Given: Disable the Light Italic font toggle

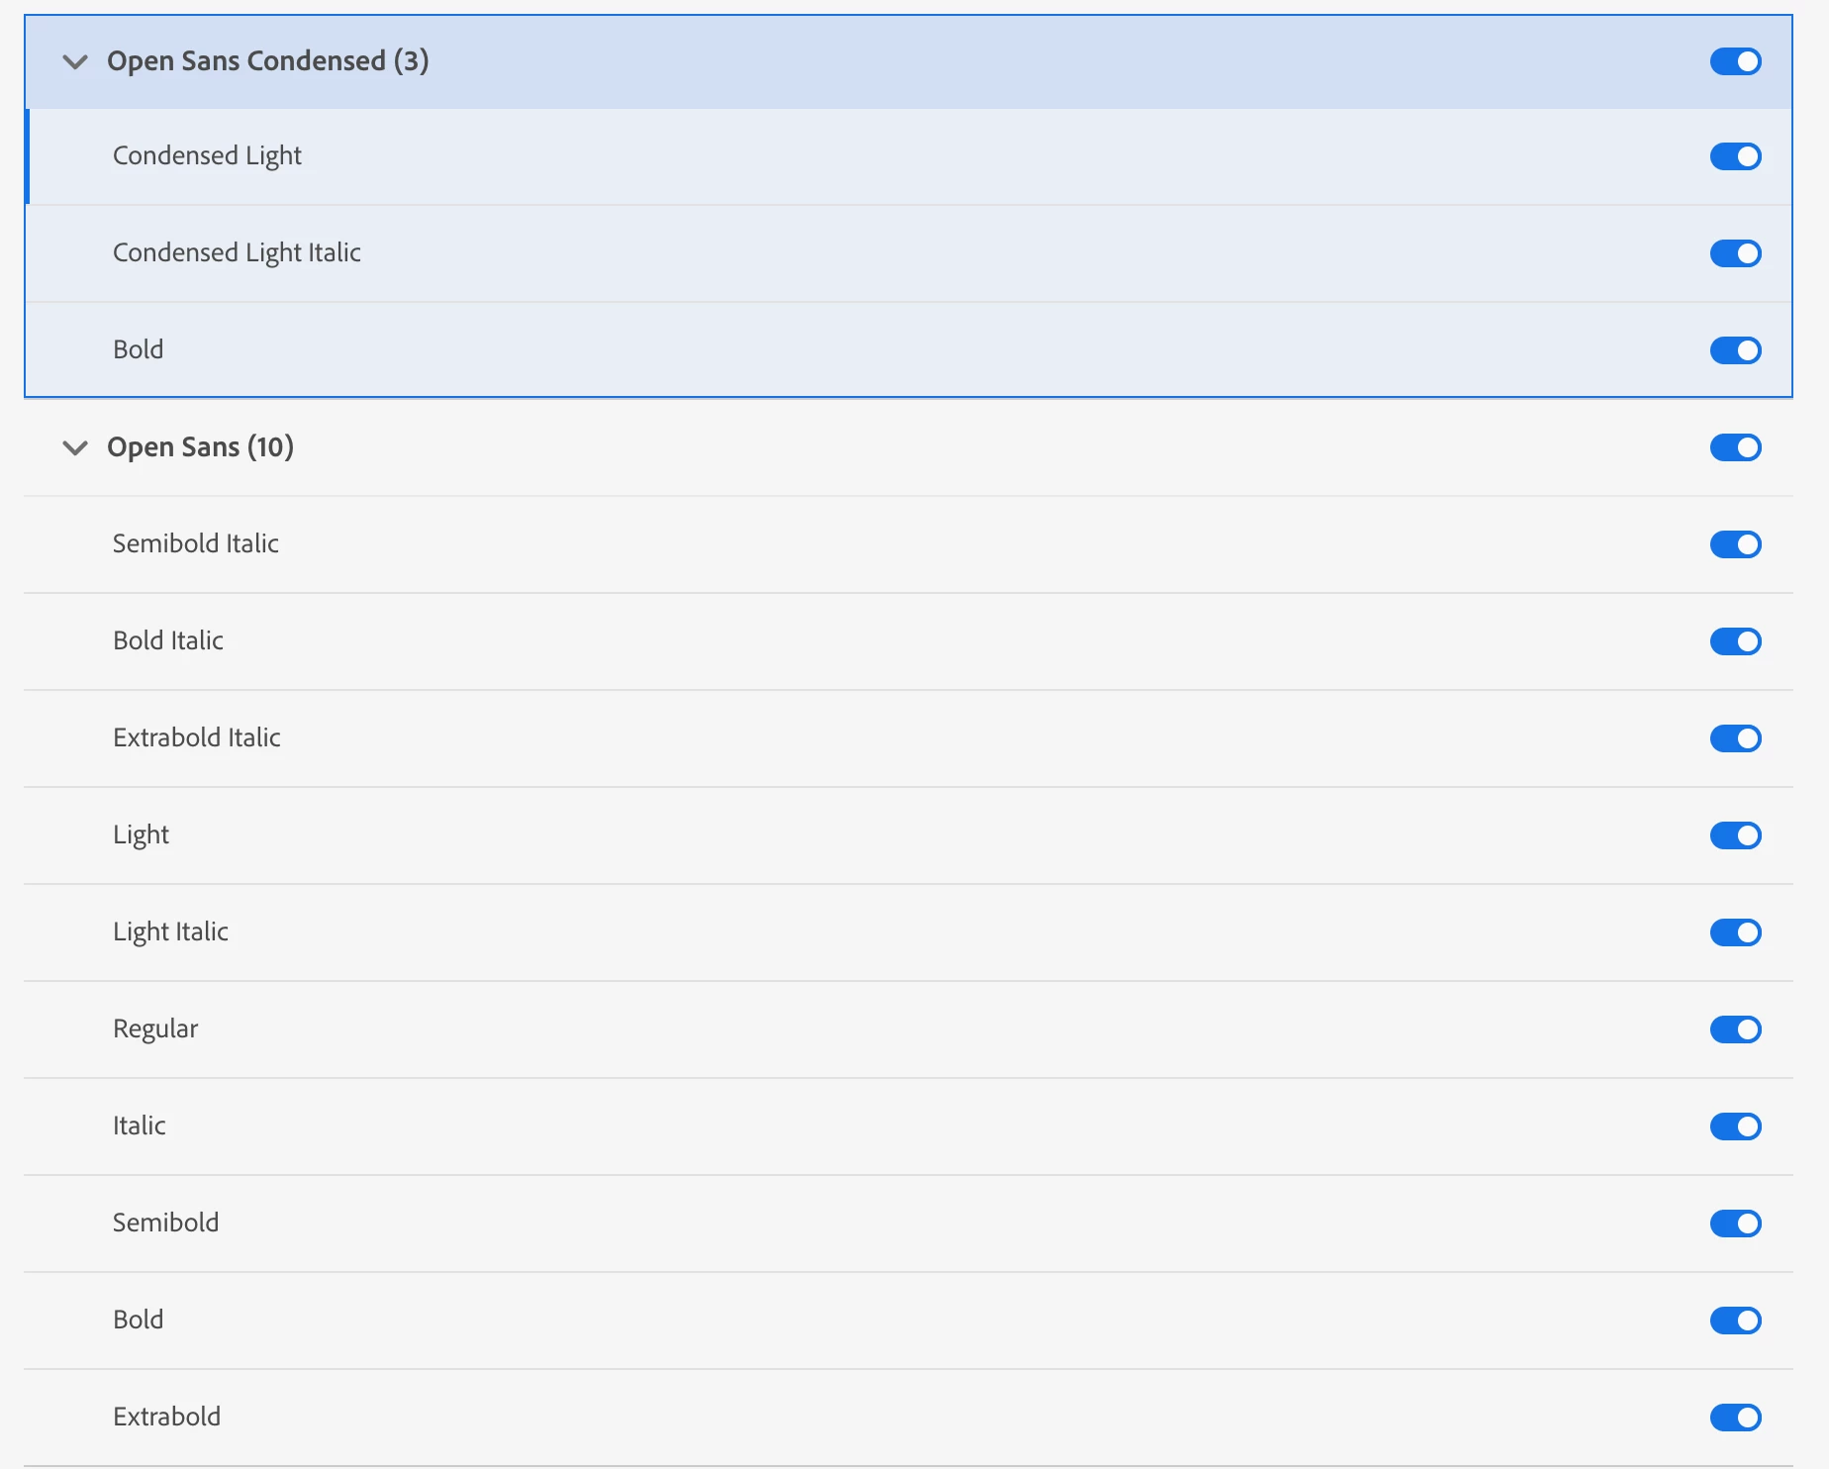Looking at the screenshot, I should (1735, 932).
